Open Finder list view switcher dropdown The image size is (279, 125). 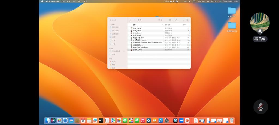[x=160, y=20]
